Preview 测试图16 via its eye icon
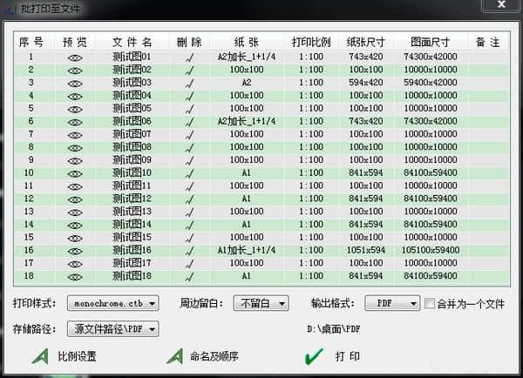The height and width of the screenshot is (378, 523). click(x=75, y=252)
